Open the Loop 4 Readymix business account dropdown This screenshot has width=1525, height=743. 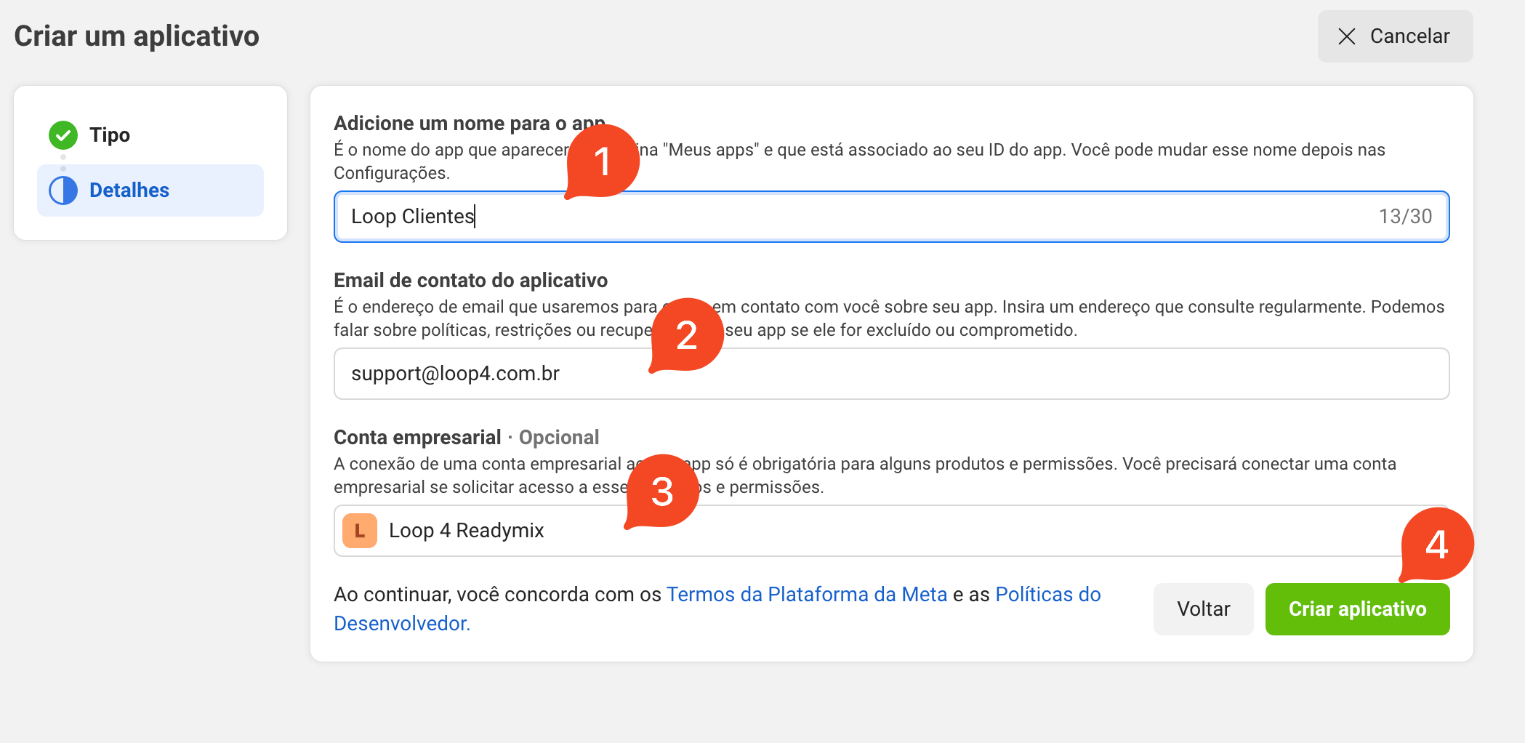890,531
